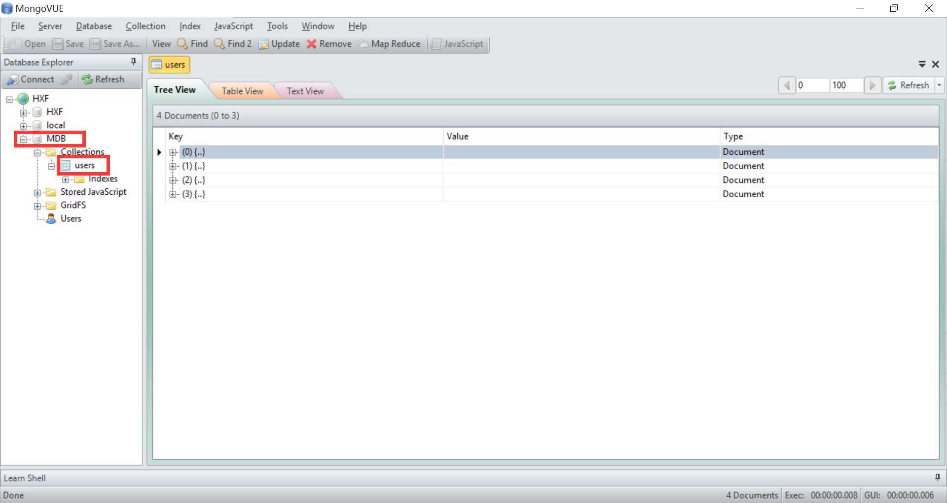Viewport: 947px width, 503px height.
Task: Click Connect in Database Explorer
Action: pyautogui.click(x=31, y=79)
